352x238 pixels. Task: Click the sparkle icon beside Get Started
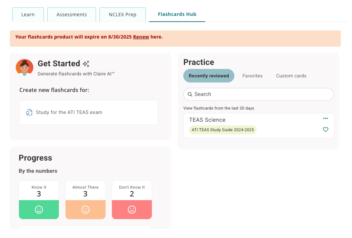[x=86, y=64]
